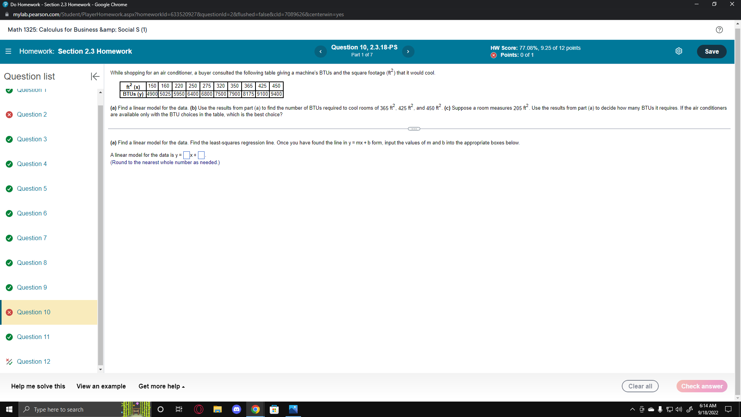Select Question 5 in the question list
The height and width of the screenshot is (417, 741).
[x=32, y=188]
